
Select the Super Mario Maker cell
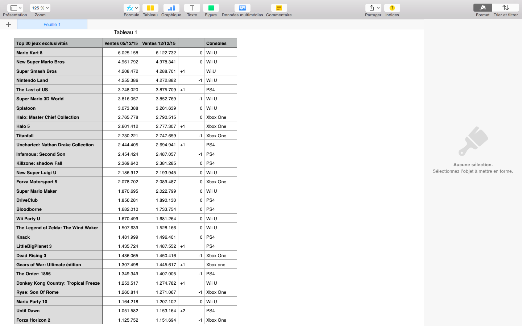point(58,191)
